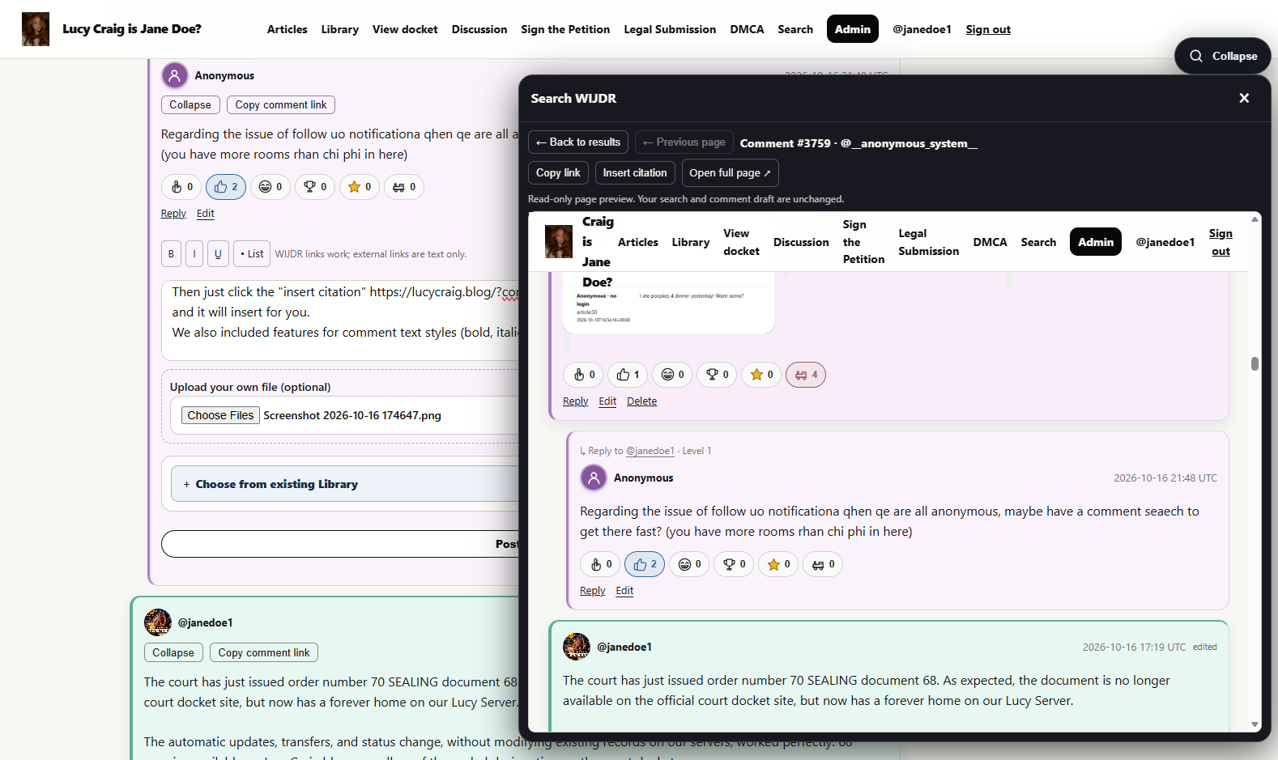Click train reaction on main page Anonymous comment

(x=404, y=187)
